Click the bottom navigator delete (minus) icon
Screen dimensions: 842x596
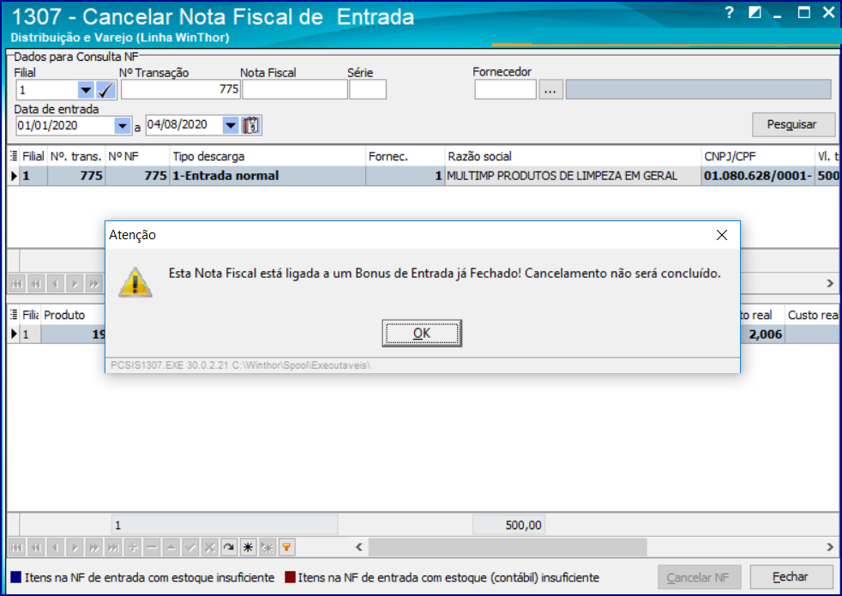[152, 548]
